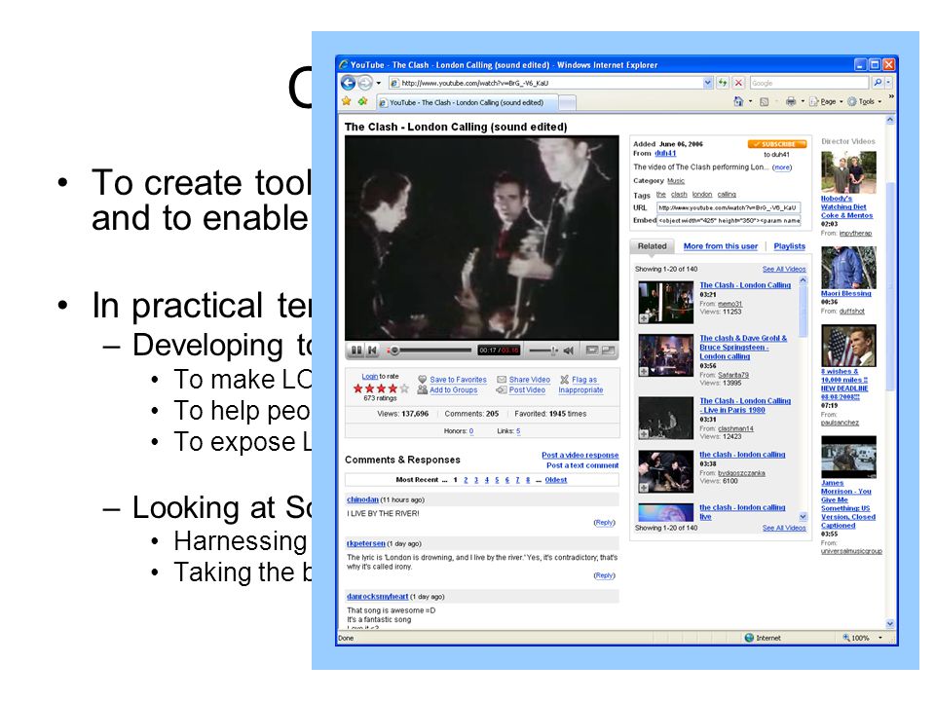Jump to Oldest comments
This screenshot has height=701, width=935.
pyautogui.click(x=556, y=480)
